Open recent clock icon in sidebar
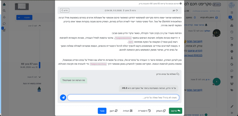This screenshot has height=116, width=238. click(x=232, y=32)
